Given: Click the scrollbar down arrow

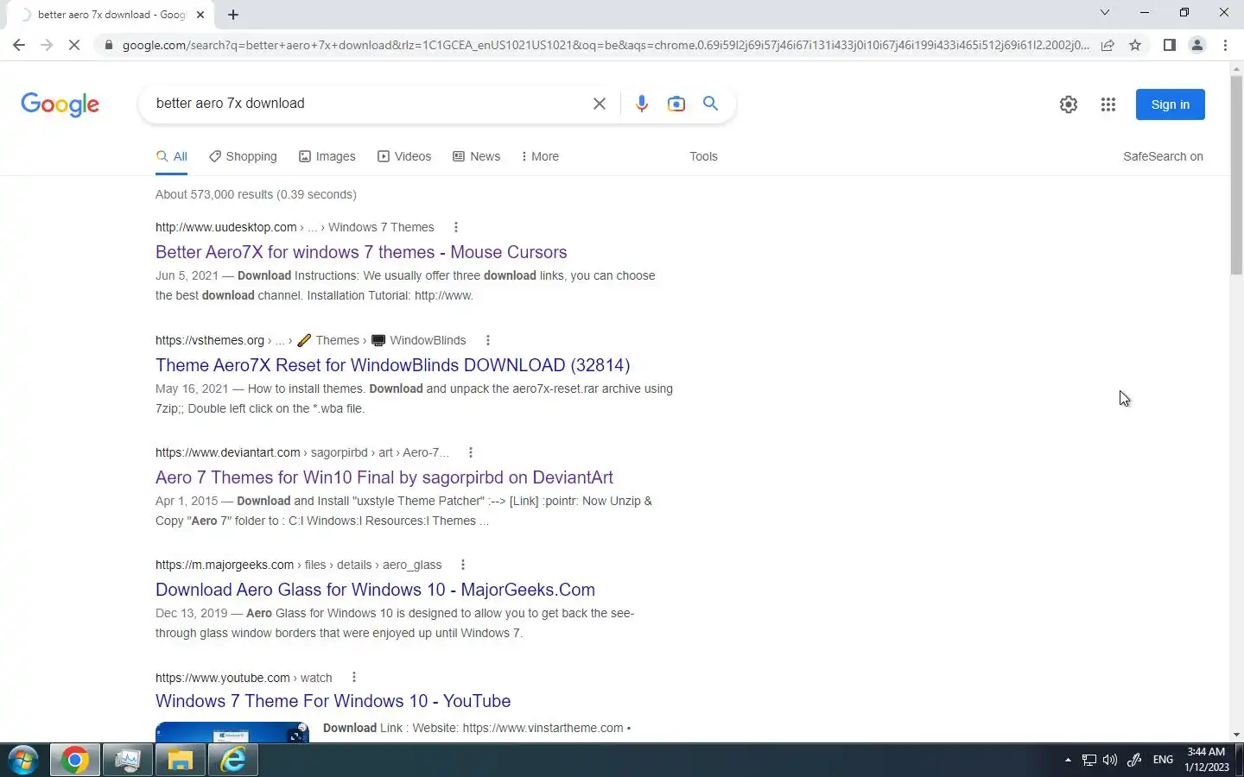Looking at the screenshot, I should 1236,735.
